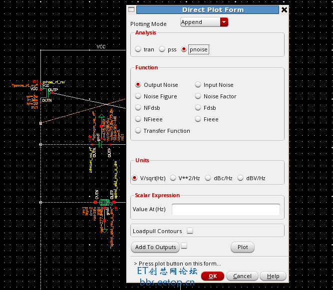
Task: Enable the Loadpull Contours checkbox
Action: coord(190,231)
